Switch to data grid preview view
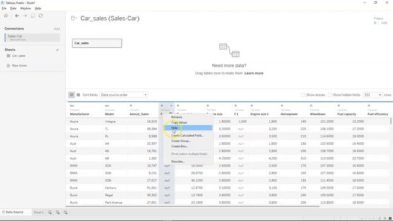 71,95
